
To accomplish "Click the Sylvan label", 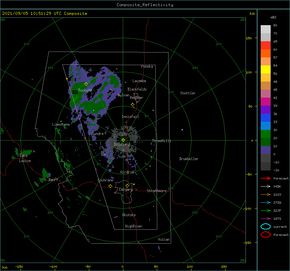I will coord(123,95).
